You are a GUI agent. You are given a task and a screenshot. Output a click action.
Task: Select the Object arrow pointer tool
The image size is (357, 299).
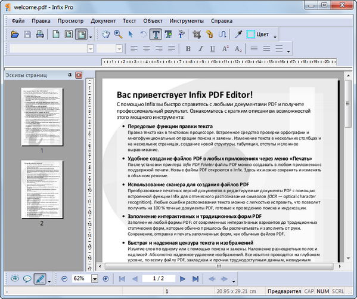(x=131, y=35)
